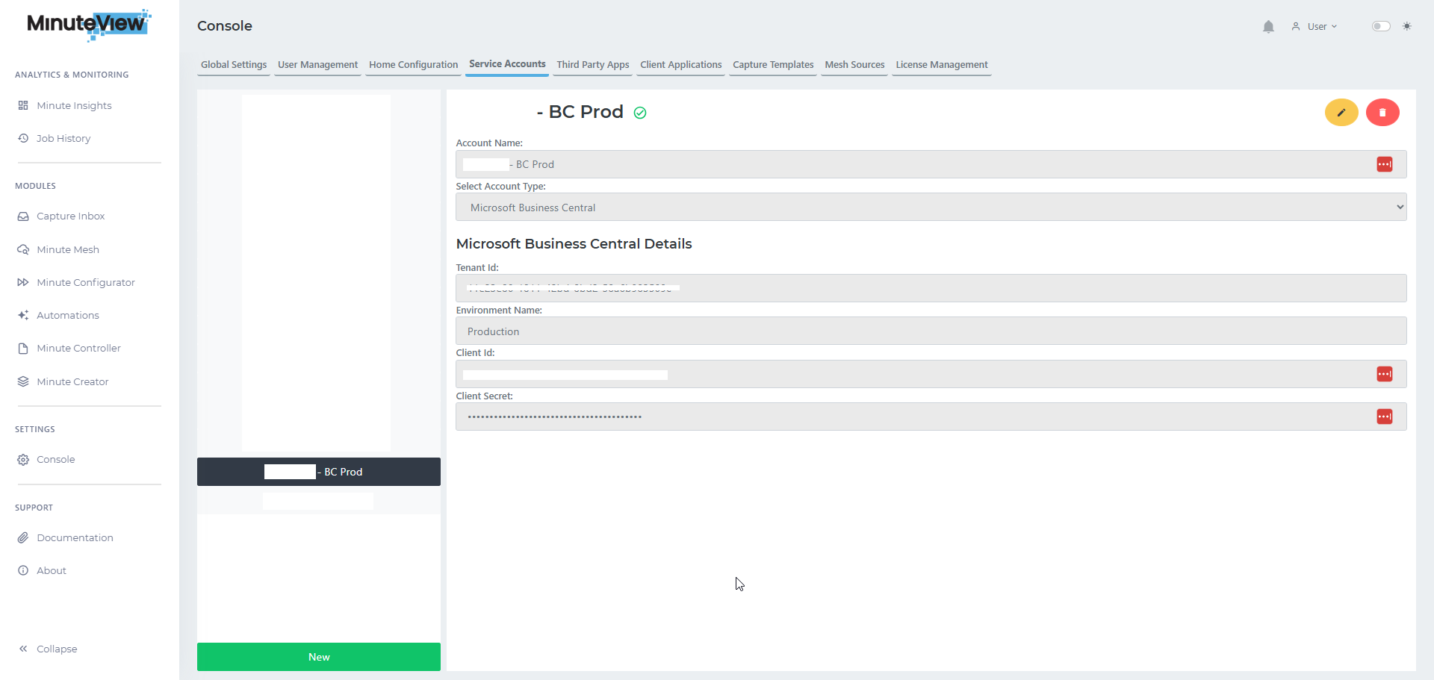Switch to Third Party Apps tab
The width and height of the screenshot is (1434, 680).
[x=593, y=65]
